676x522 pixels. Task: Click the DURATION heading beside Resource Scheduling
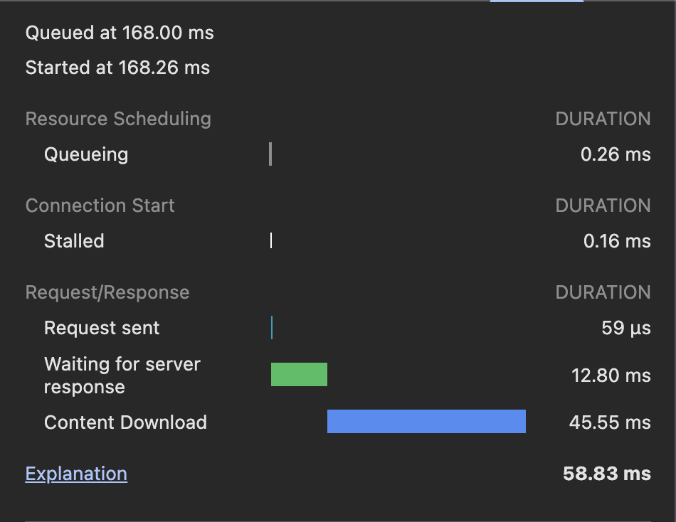click(603, 119)
